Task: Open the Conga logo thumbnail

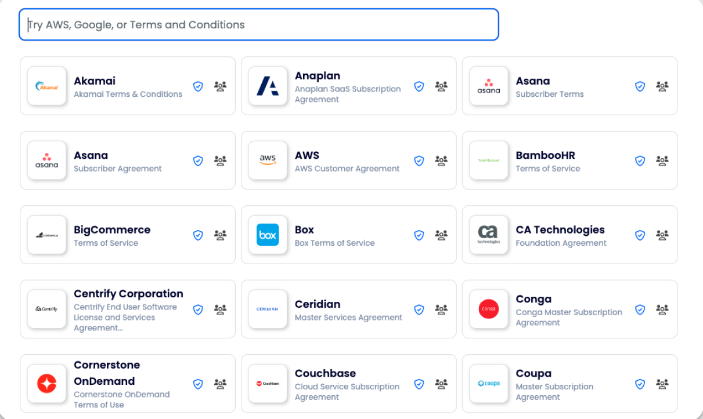Action: 489,309
